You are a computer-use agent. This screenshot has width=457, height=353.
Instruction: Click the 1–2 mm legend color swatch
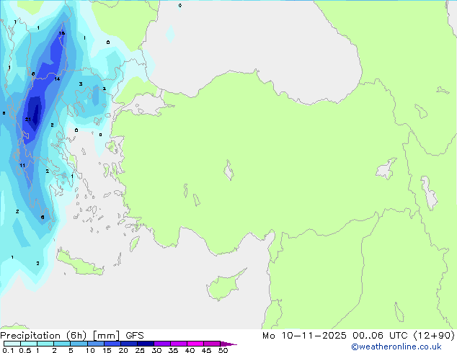coord(45,344)
